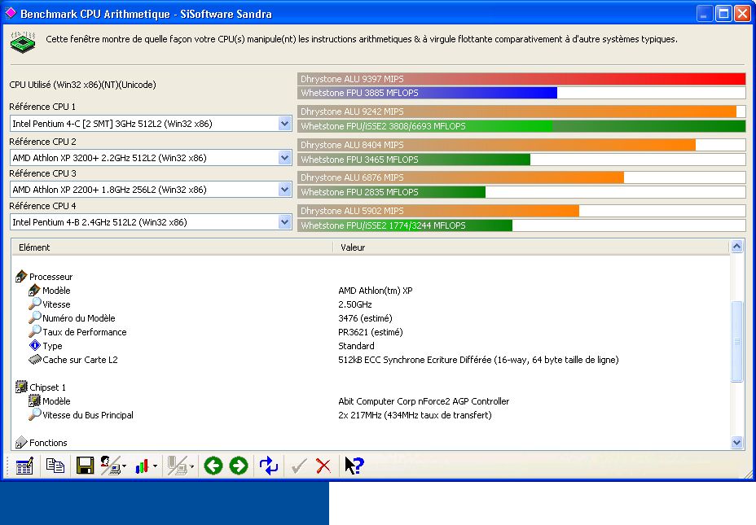Click the red Dhrystone ALU 9397 MIPS bar
The image size is (756, 525).
521,79
